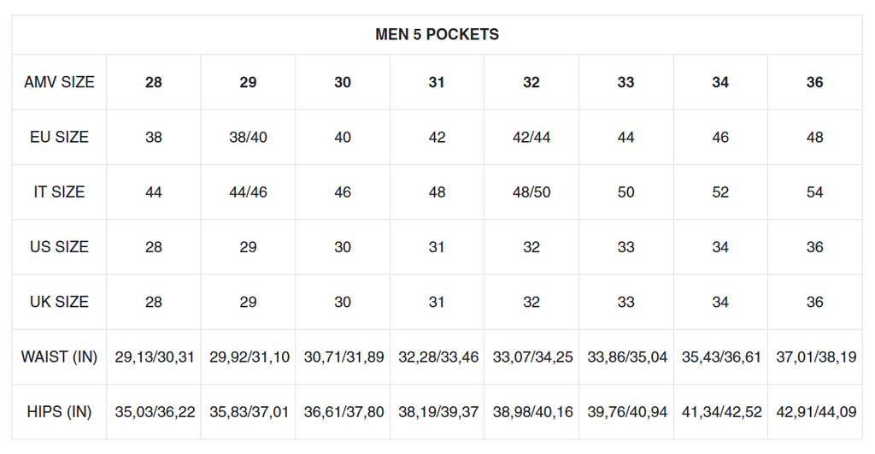This screenshot has height=454, width=875.
Task: Select the UK SIZE row label
Action: pyautogui.click(x=59, y=302)
